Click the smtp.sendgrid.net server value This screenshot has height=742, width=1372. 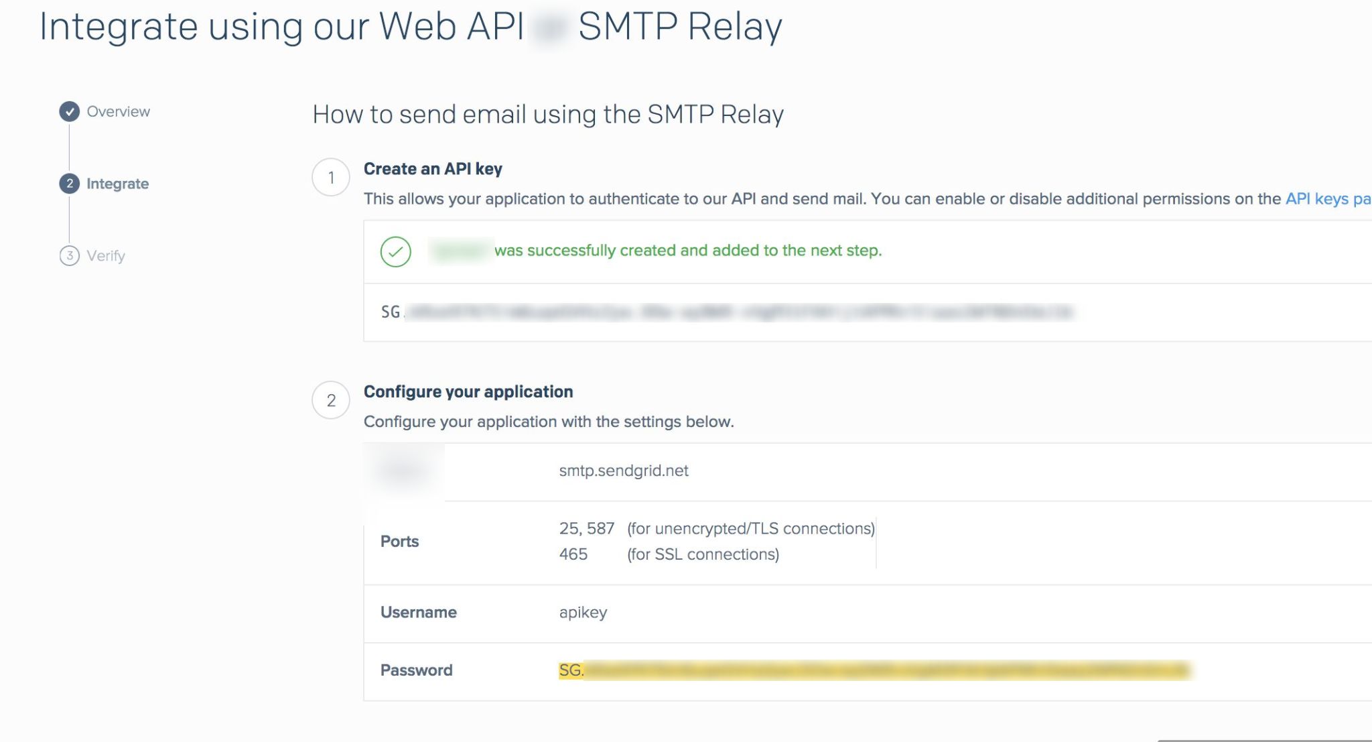[624, 471]
